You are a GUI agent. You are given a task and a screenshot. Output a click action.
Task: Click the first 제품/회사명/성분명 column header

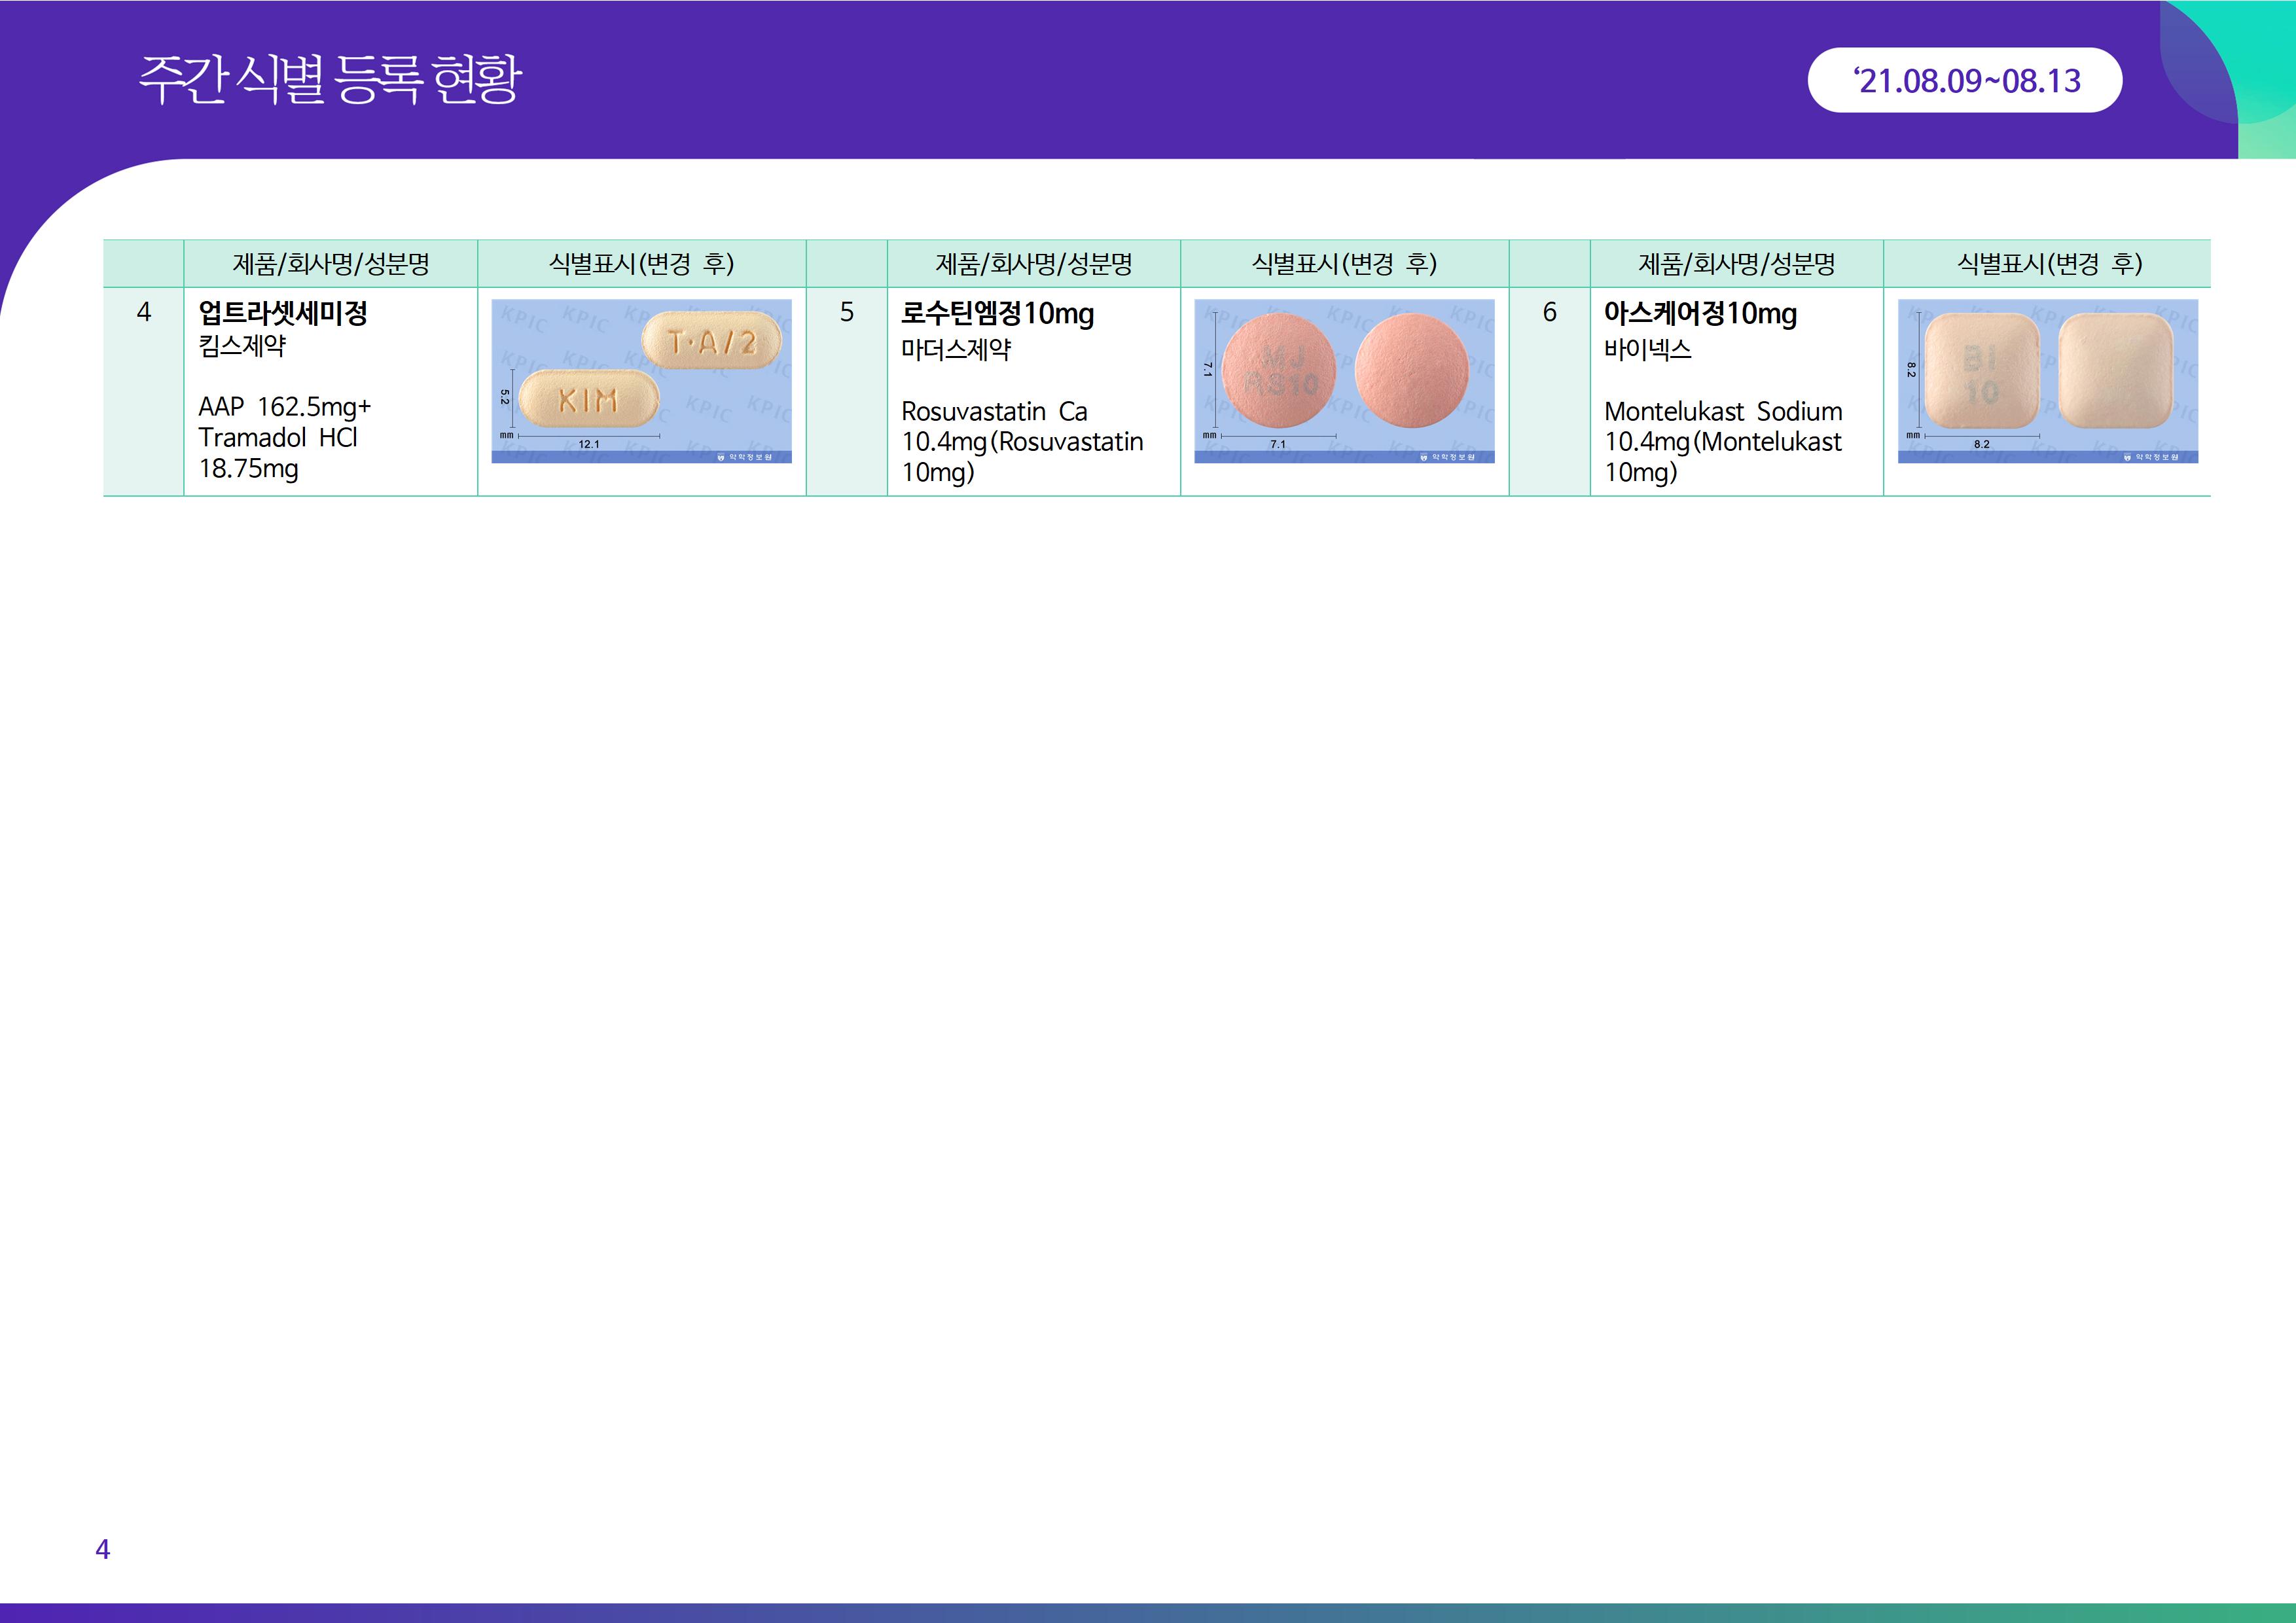tap(330, 264)
